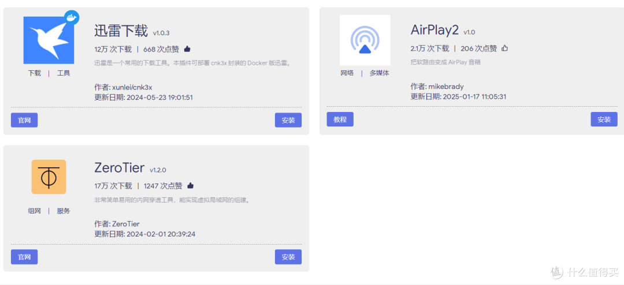Click update date 2025-01-17 11:05:31
The width and height of the screenshot is (624, 285).
pyautogui.click(x=458, y=96)
